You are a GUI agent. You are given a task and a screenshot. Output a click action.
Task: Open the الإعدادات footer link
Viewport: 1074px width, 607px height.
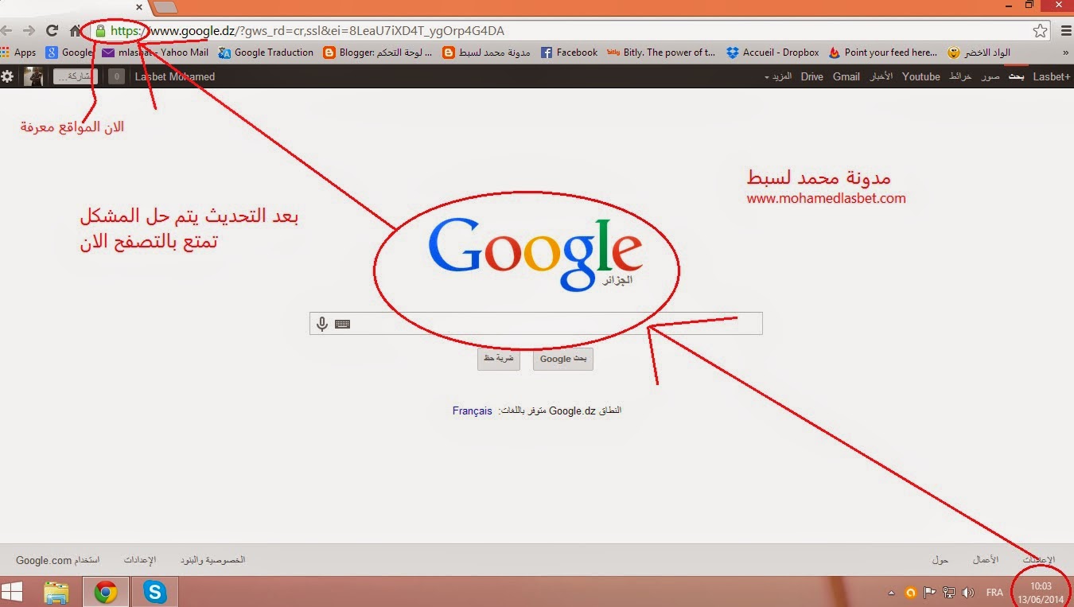[x=140, y=560]
